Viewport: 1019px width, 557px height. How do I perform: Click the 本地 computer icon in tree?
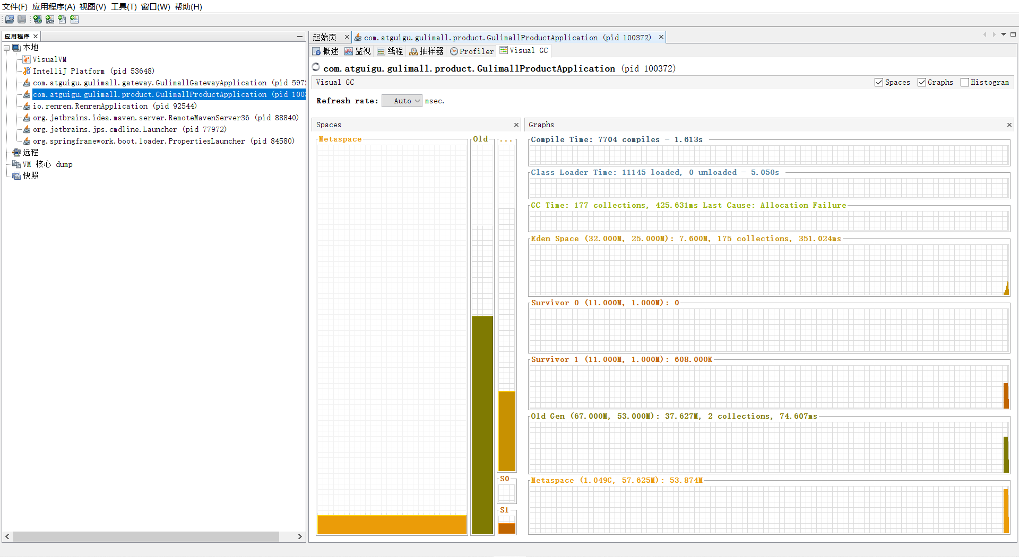click(16, 48)
